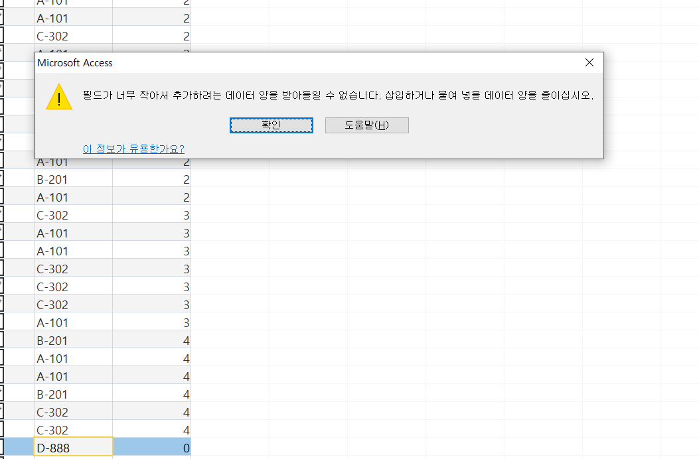Screen dimensions: 699x459
Task: Click the 2 value beside the topmost C-302
Action: (x=152, y=36)
